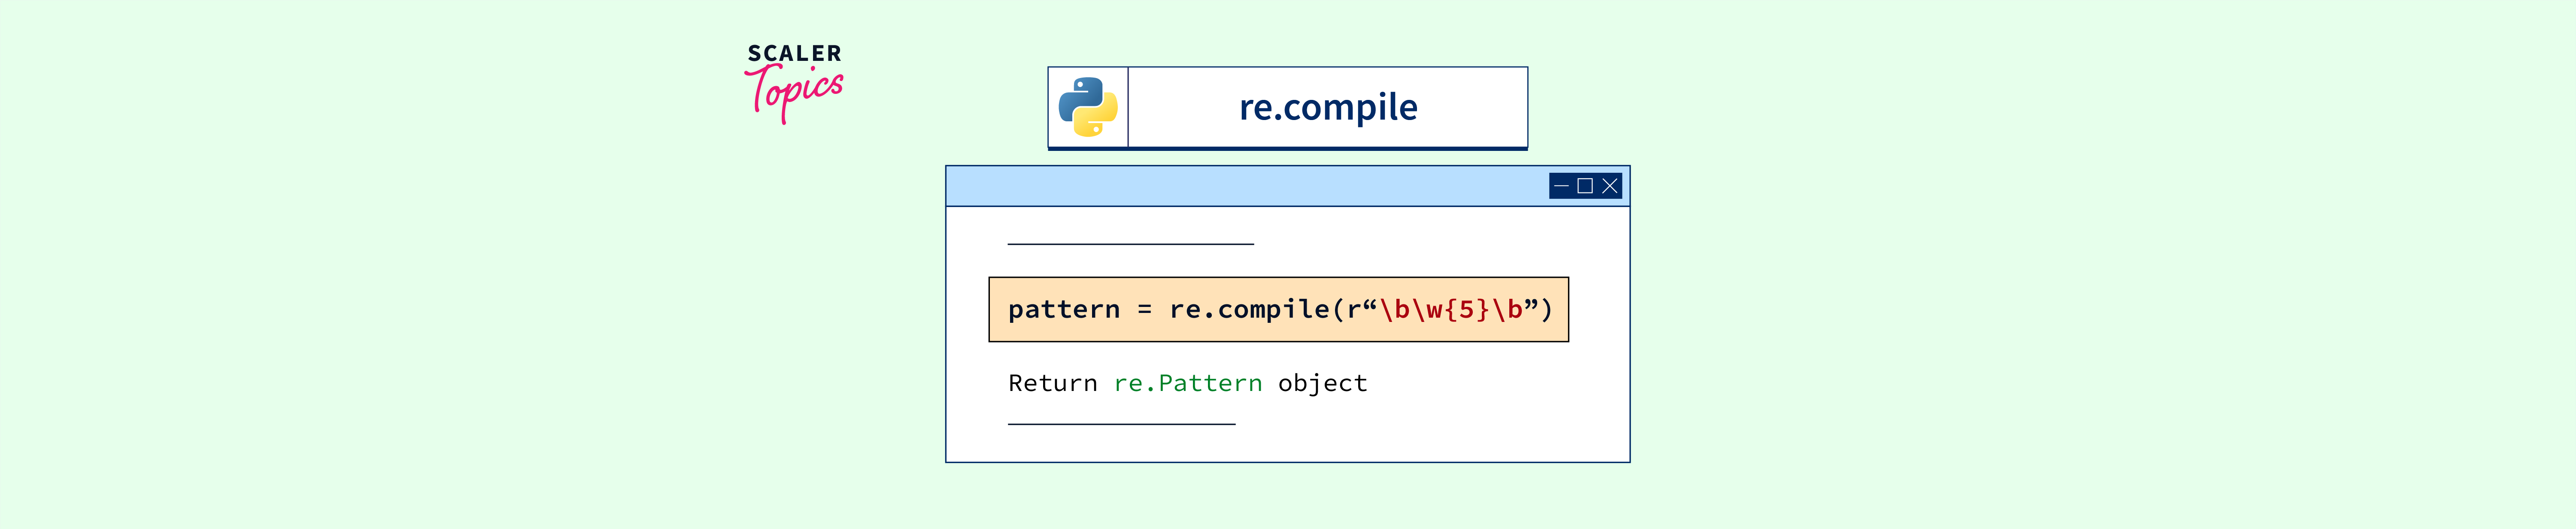Screen dimensions: 2576x529
Task: Click the word pattern in the code
Action: 1063,310
